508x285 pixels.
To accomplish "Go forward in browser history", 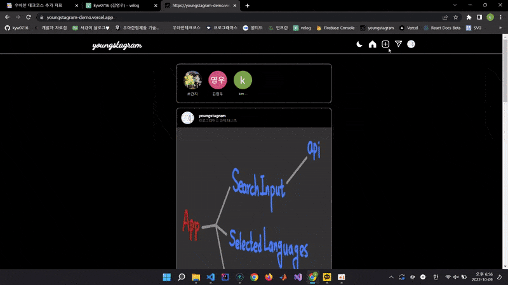I will tap(18, 17).
